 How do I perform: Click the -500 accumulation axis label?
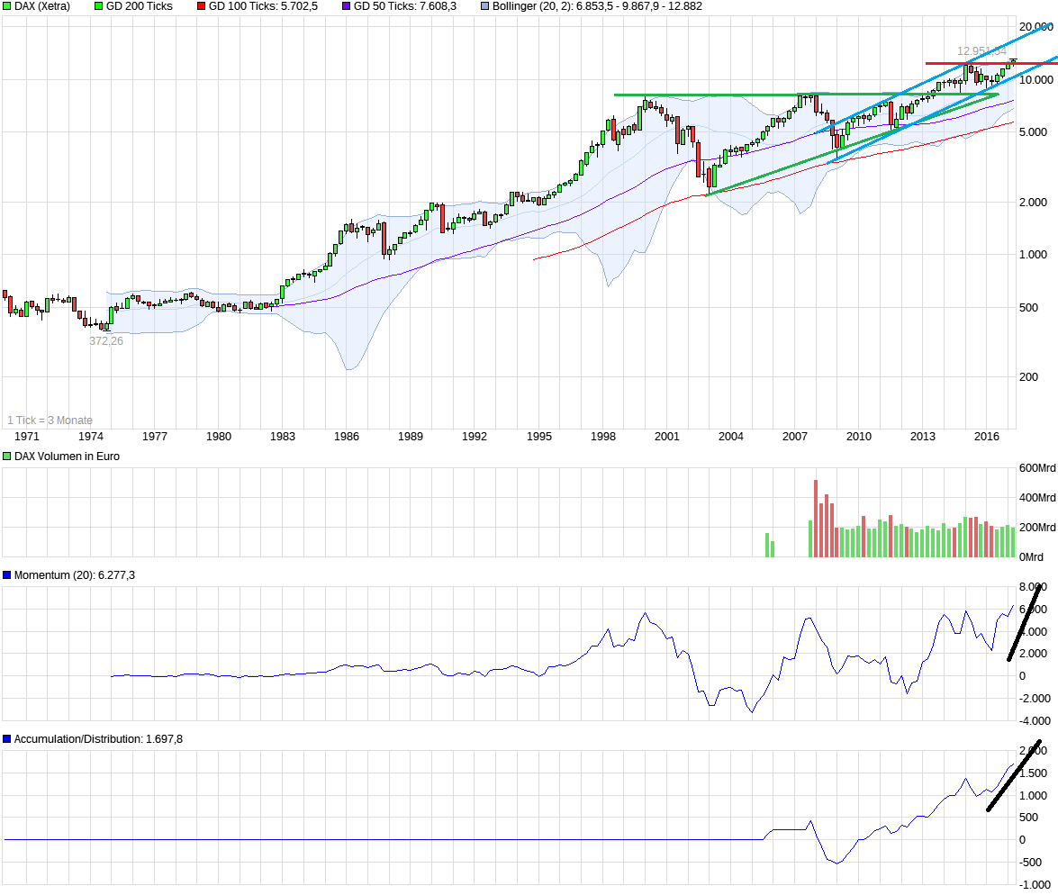tap(1031, 863)
